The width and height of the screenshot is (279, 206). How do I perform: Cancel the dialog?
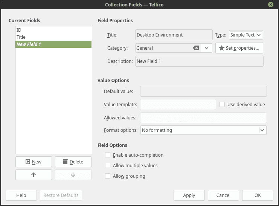pyautogui.click(x=223, y=195)
